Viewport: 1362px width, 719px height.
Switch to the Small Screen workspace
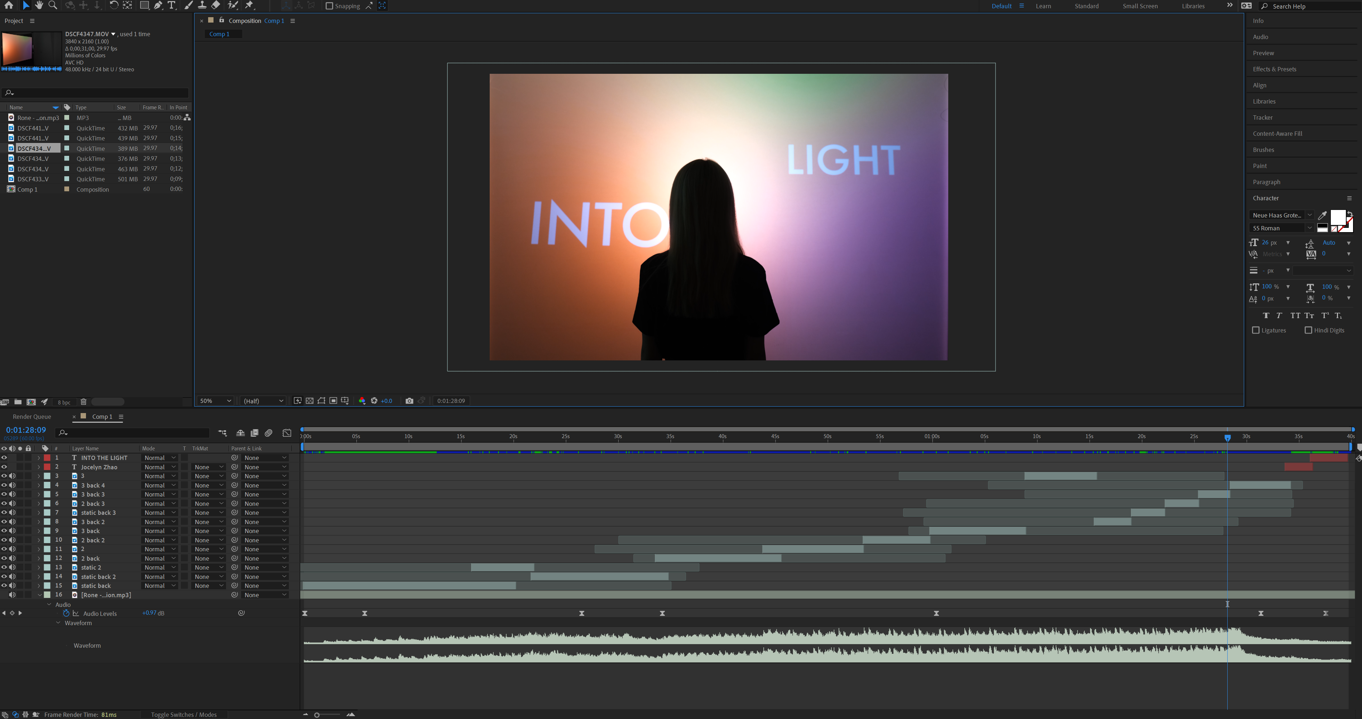(1140, 6)
